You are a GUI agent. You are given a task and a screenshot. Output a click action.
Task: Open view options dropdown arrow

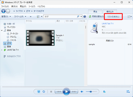coord(42,16)
